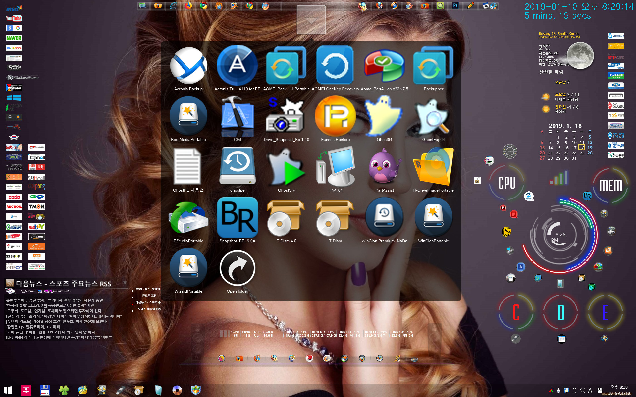The width and height of the screenshot is (636, 397).
Task: Open Ghost64 ghost icon
Action: (x=384, y=116)
